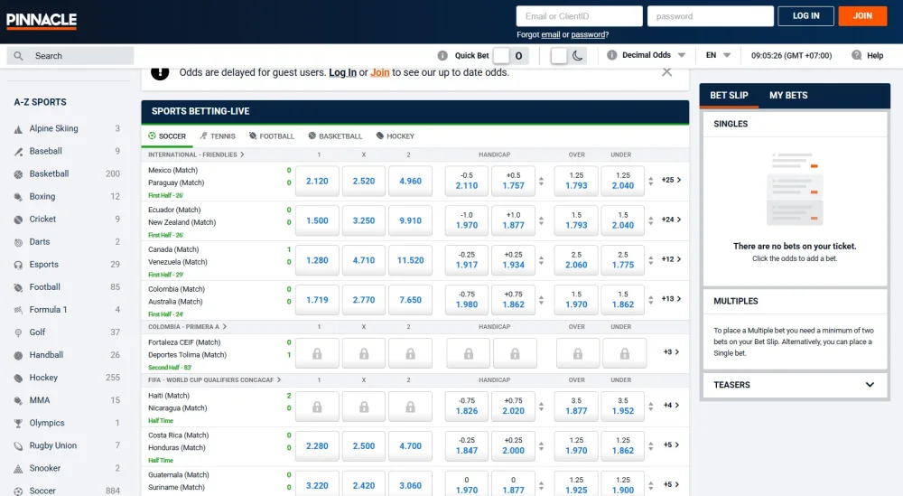The height and width of the screenshot is (496, 903).
Task: Toggle the Quick Bet switch
Action: pyautogui.click(x=509, y=55)
